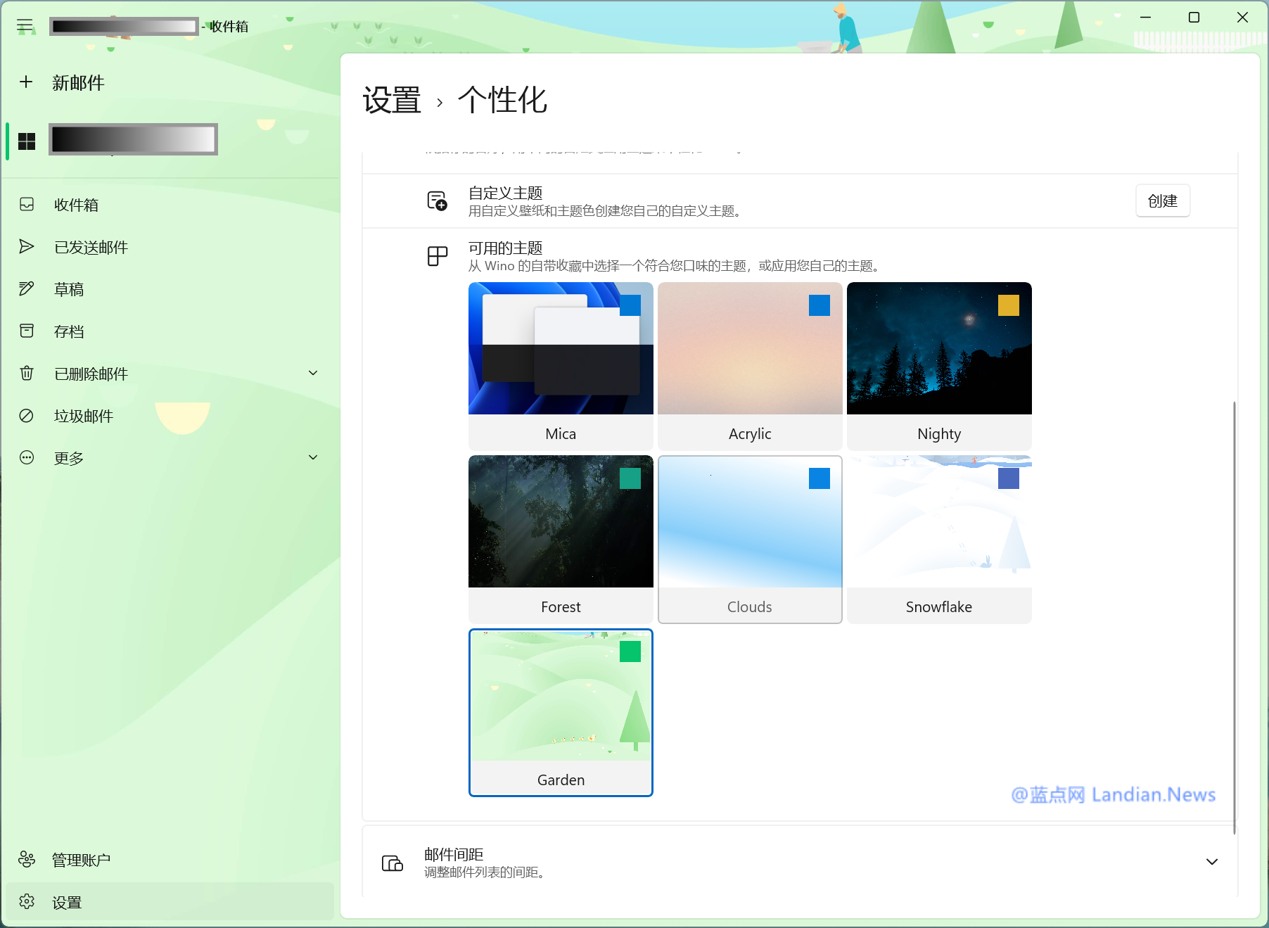1269x928 pixels.
Task: Click the vertical scrollbar in settings
Action: (1234, 616)
